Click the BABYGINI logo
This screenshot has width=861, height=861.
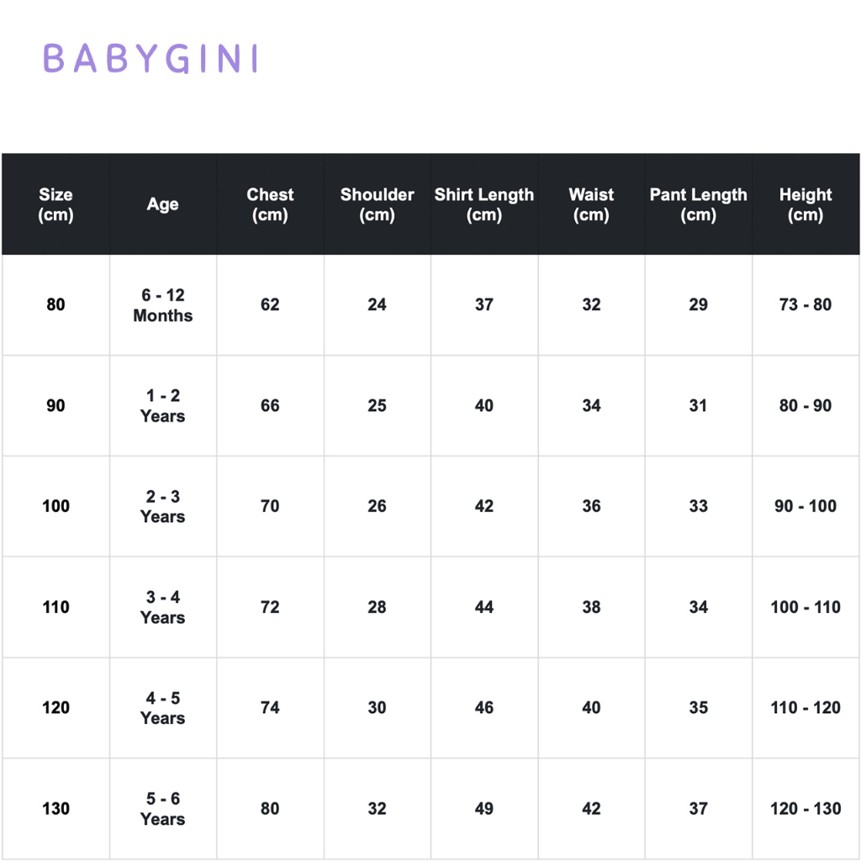pyautogui.click(x=151, y=58)
